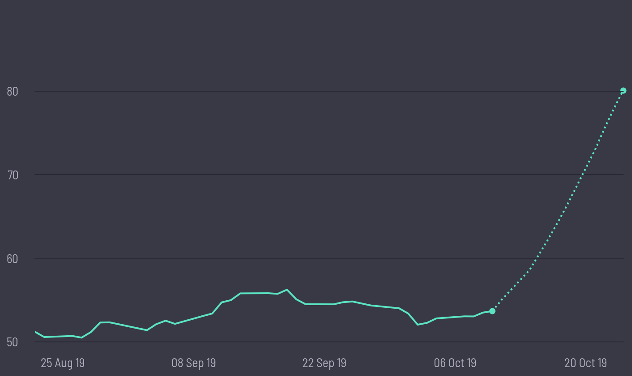Viewport: 632px width, 376px height.
Task: Click the y-axis value 80
Action: tap(12, 91)
